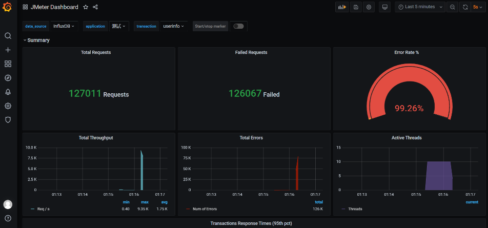Collapse the Summary row
Viewport: 488px width, 228px height.
(36, 40)
